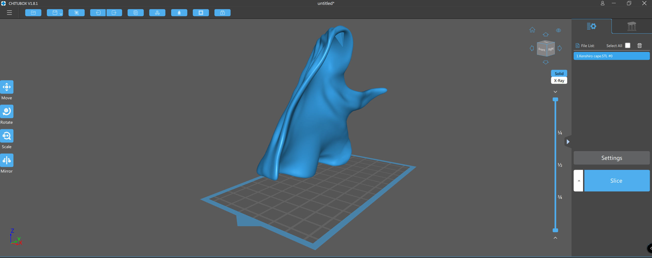The image size is (652, 258).
Task: Click the down chevron above layer slider
Action: pyautogui.click(x=555, y=92)
